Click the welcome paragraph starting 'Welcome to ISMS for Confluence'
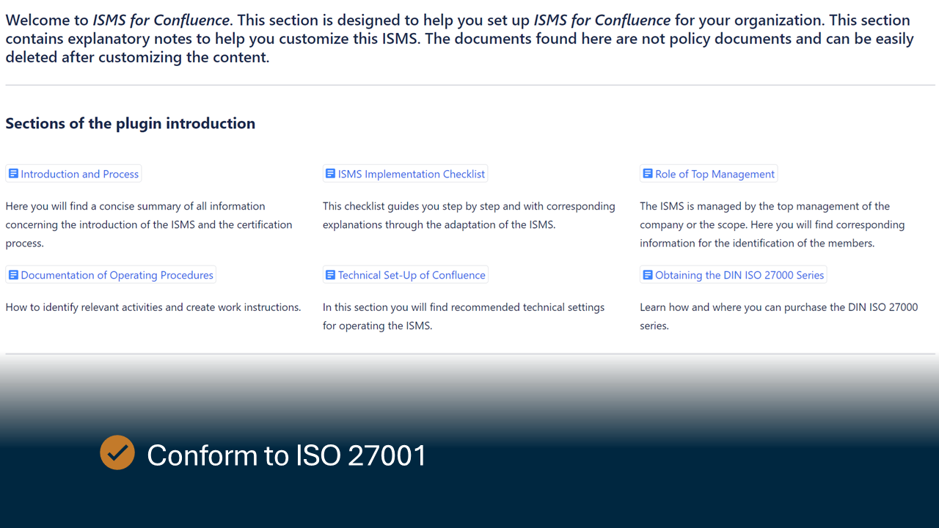939x528 pixels. pyautogui.click(x=459, y=39)
